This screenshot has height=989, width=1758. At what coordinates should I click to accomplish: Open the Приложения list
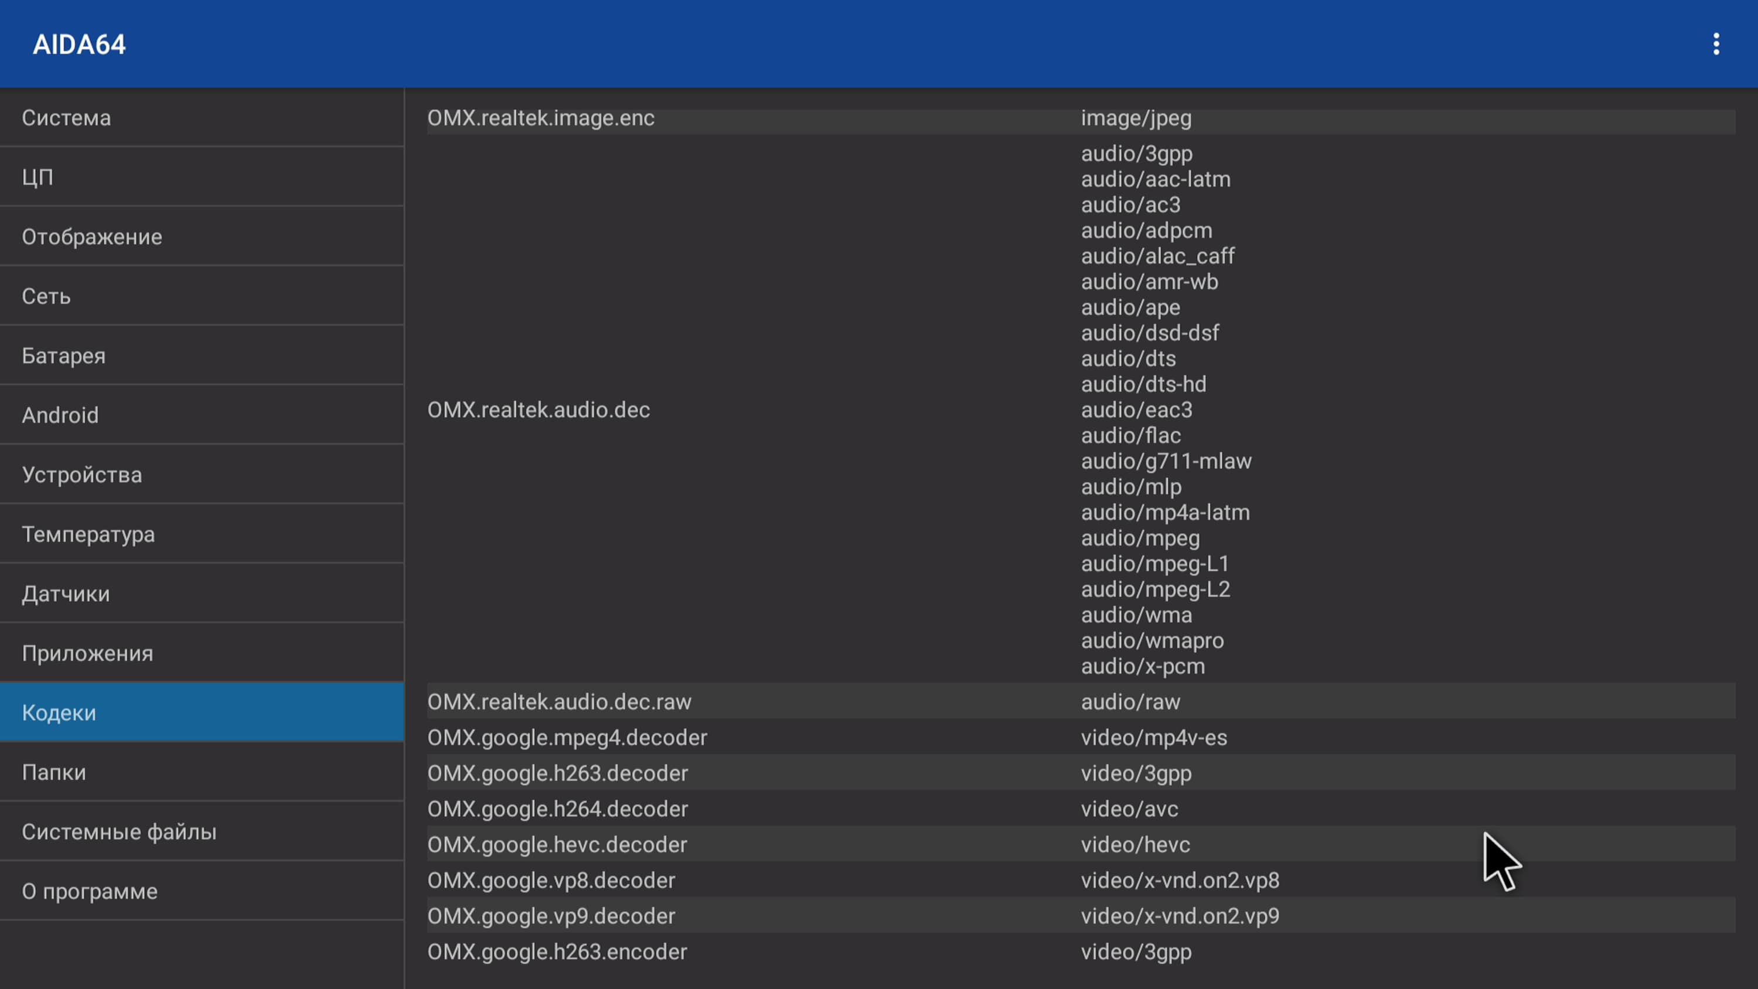[202, 653]
